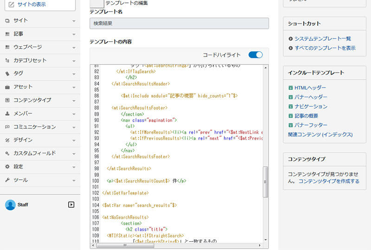Click the play icon beside Staff
Screen dimensions: 371x250
point(71,205)
